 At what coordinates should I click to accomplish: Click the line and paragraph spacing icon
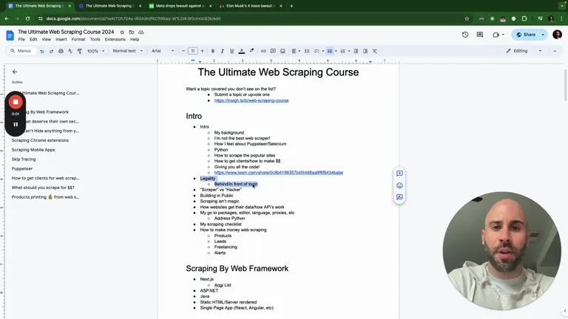(x=307, y=51)
